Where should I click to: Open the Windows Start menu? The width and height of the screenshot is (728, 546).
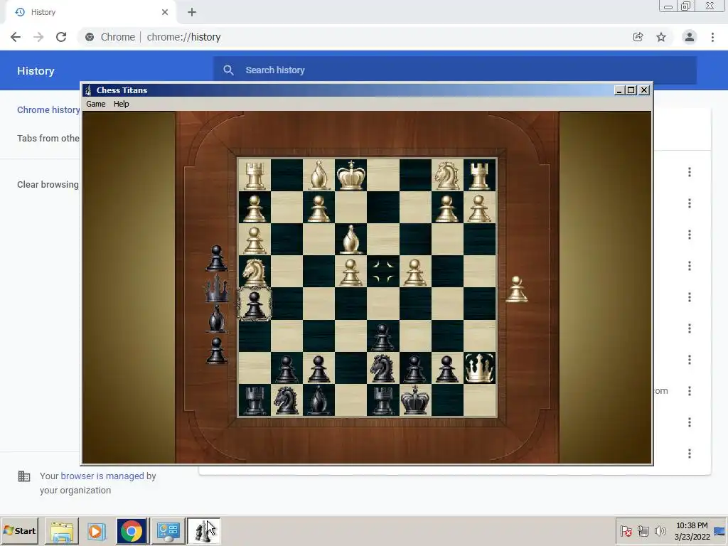click(x=20, y=530)
